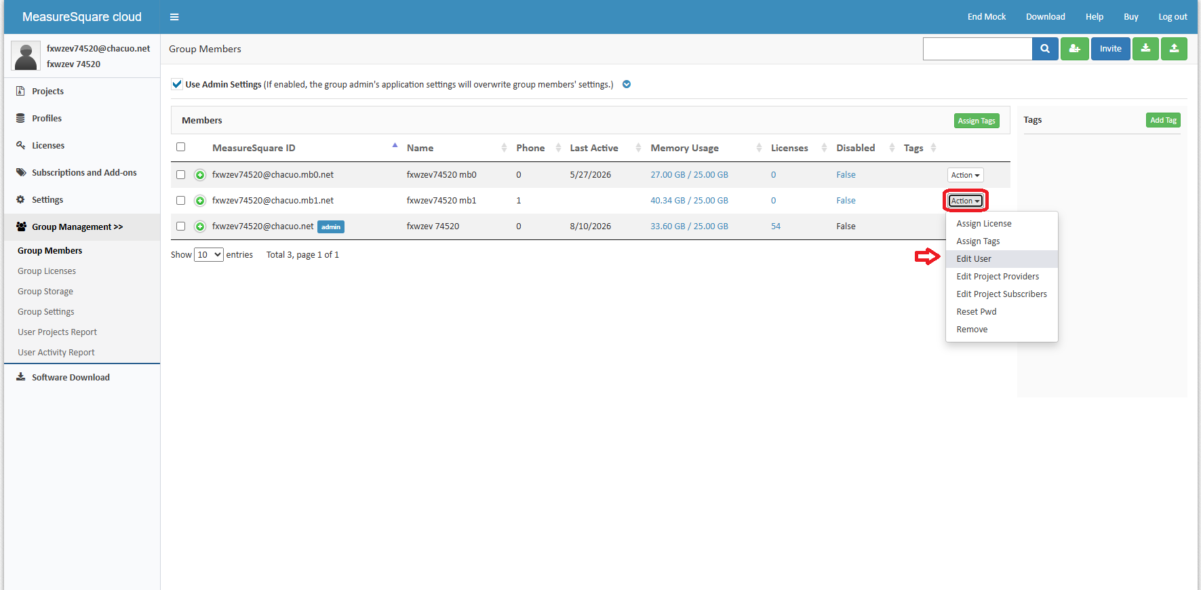Sort members by Licenses column
Viewport: 1201px width, 590px height.
[x=789, y=148]
